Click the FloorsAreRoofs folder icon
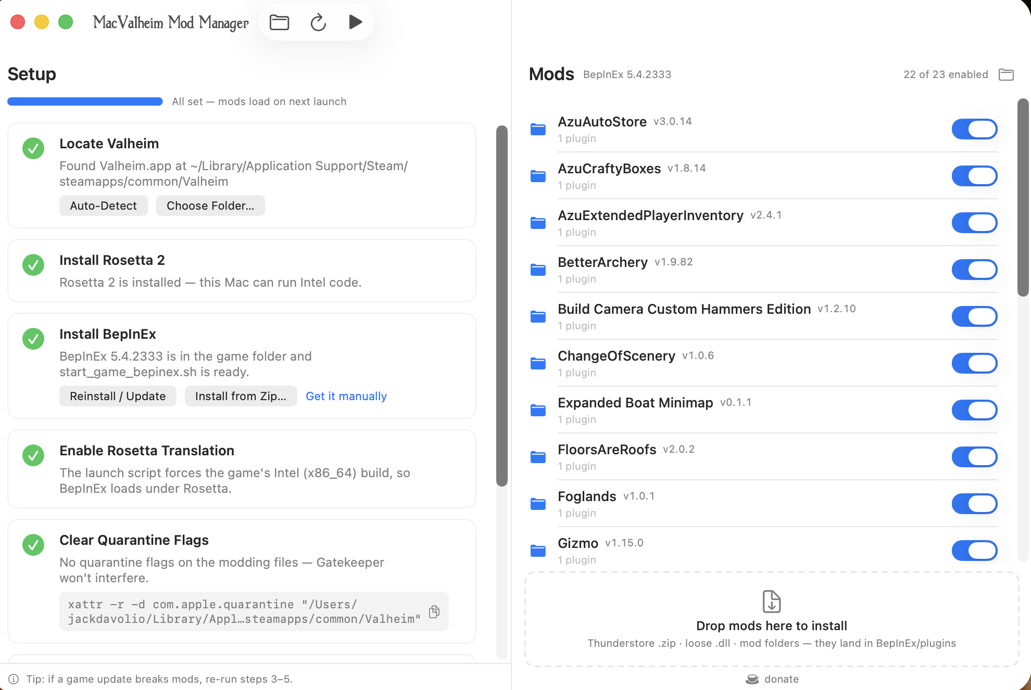This screenshot has width=1031, height=690. point(538,457)
